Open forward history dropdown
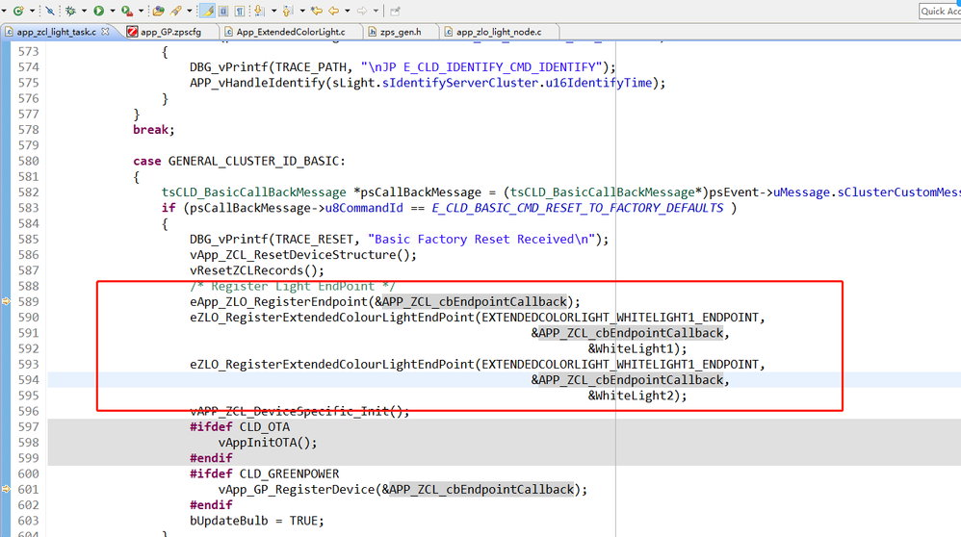The image size is (961, 537). pos(376,11)
